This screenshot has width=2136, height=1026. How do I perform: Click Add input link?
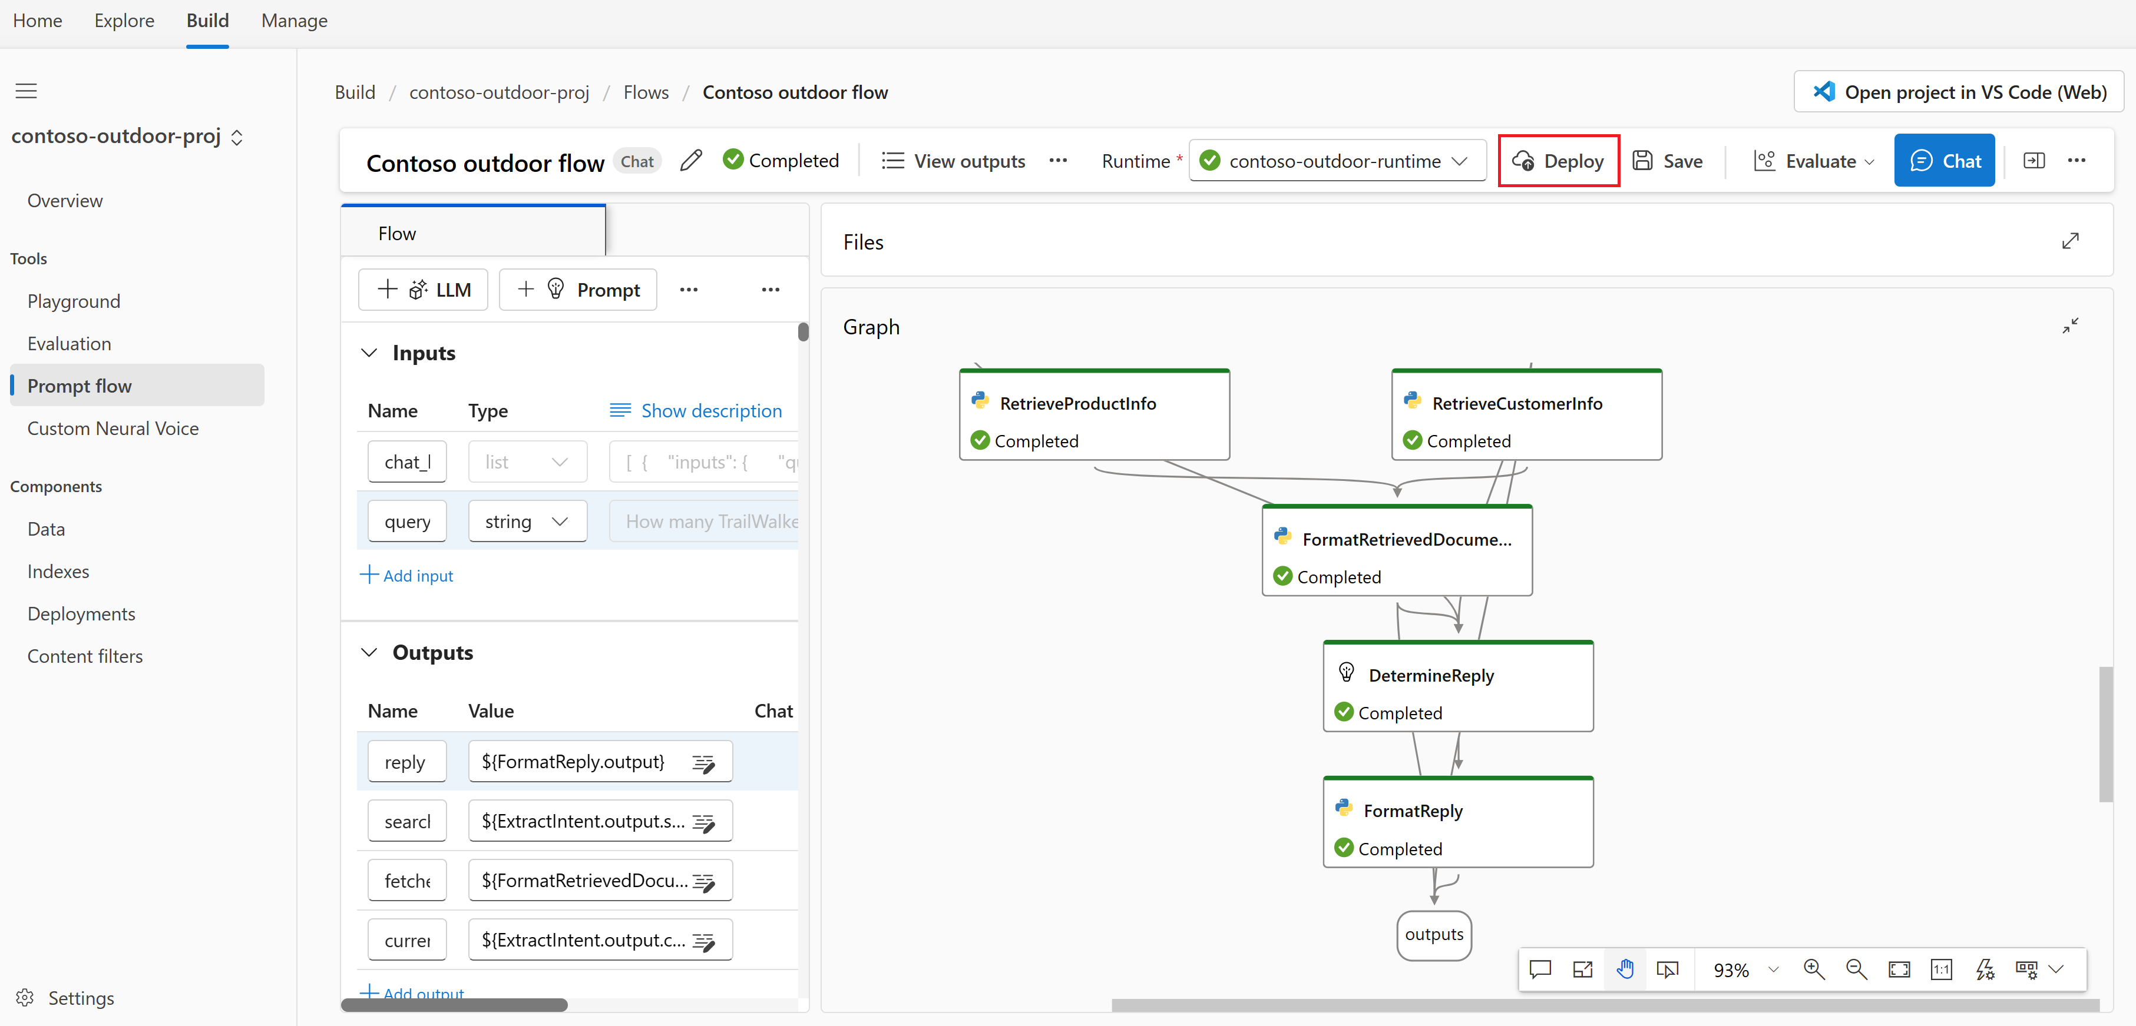click(x=406, y=575)
